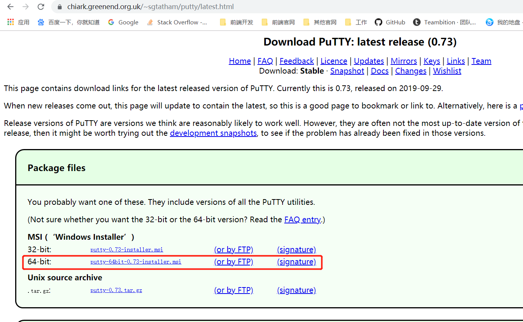This screenshot has width=523, height=322.
Task: Click .tar.gz row's (or by FTP) link
Action: (x=234, y=290)
